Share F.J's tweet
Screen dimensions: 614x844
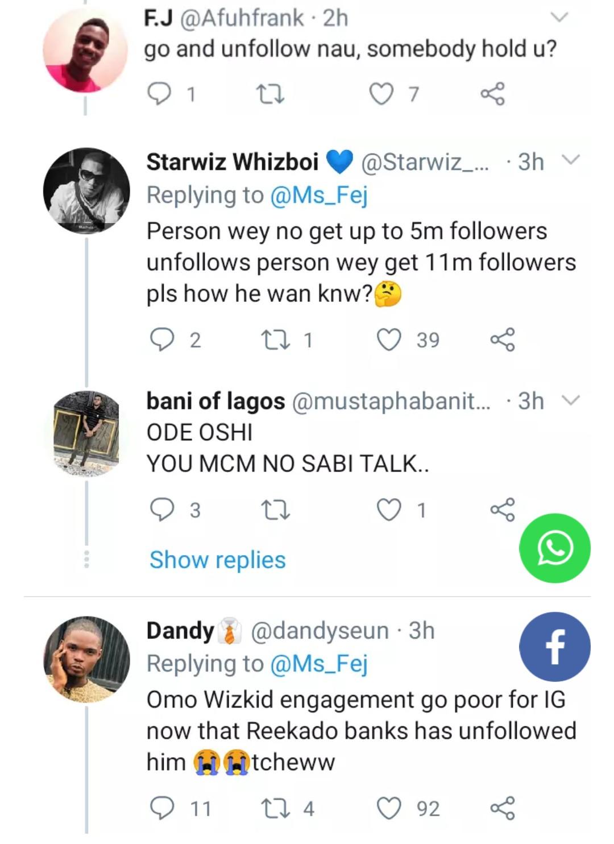point(492,94)
